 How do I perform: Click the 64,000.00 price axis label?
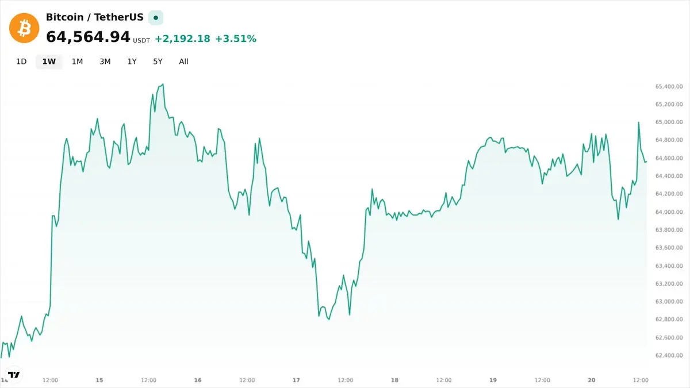[669, 212]
